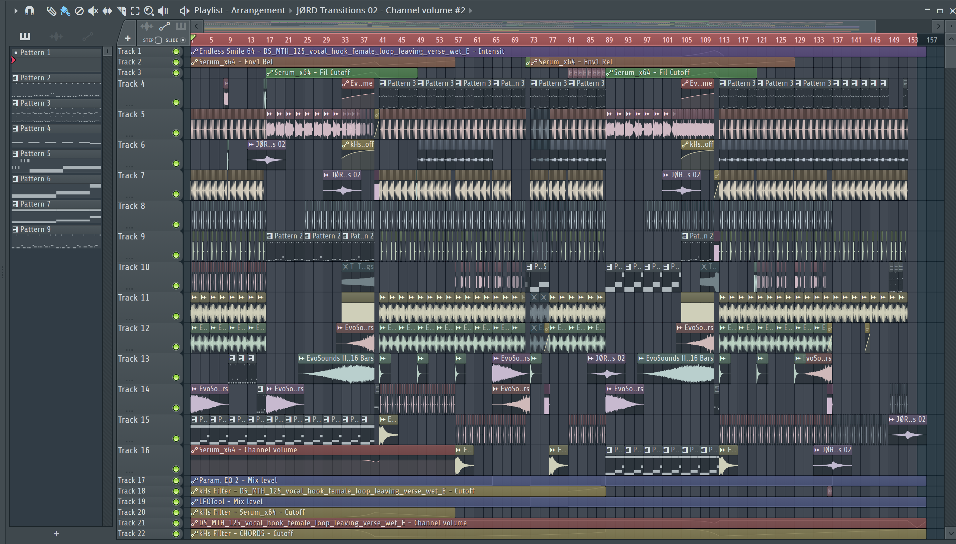Add a new pattern with bottom plus
This screenshot has height=544, width=956.
56,534
